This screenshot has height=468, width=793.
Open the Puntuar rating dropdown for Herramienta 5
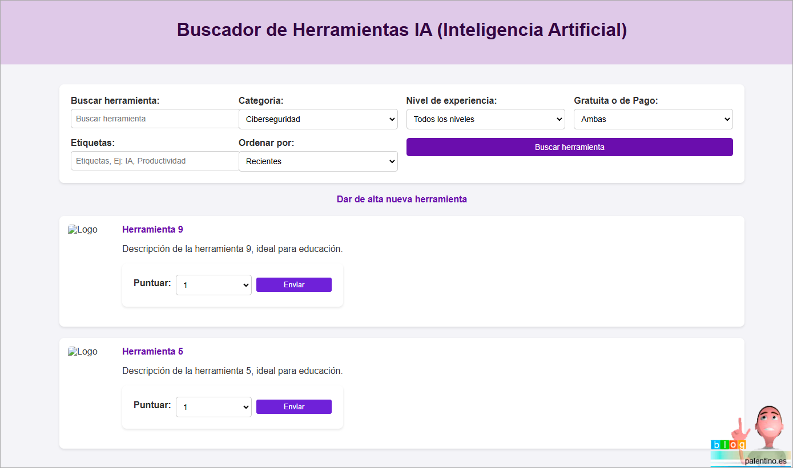[214, 407]
